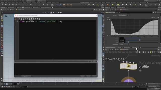
Task: Select the Metaball shelf tool
Action: [61, 5]
